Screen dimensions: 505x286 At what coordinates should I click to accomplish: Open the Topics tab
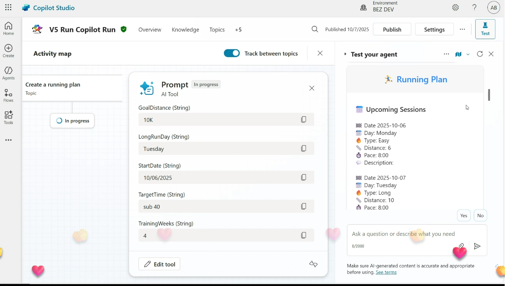point(217,30)
